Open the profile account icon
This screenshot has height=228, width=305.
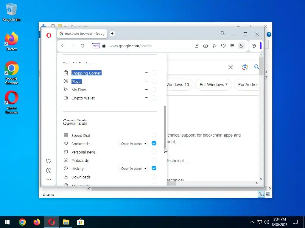coord(241,46)
